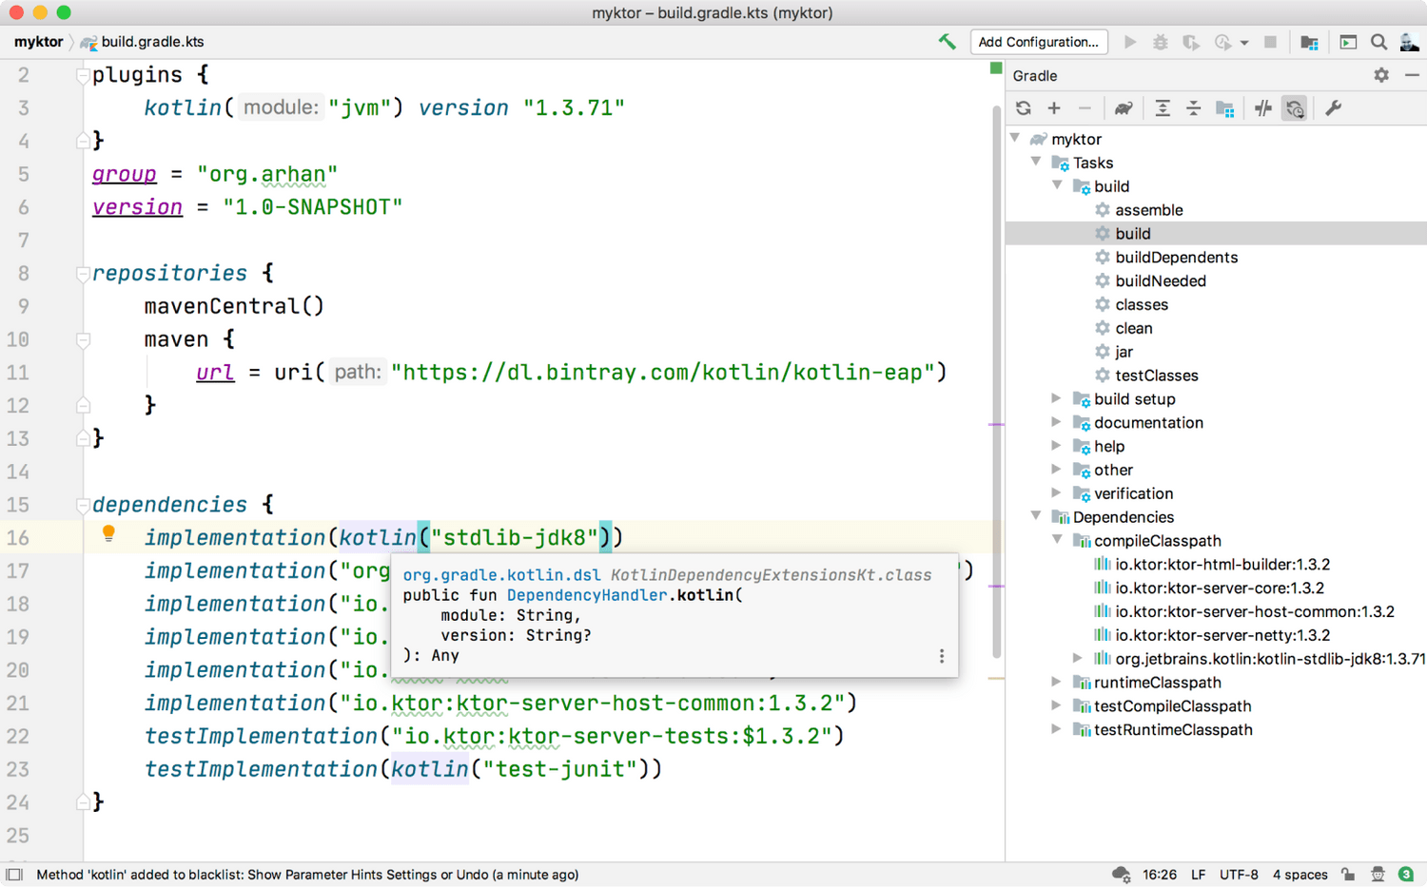Toggle Gradle offline mode
Viewport: 1427px width, 887px height.
[x=1263, y=108]
